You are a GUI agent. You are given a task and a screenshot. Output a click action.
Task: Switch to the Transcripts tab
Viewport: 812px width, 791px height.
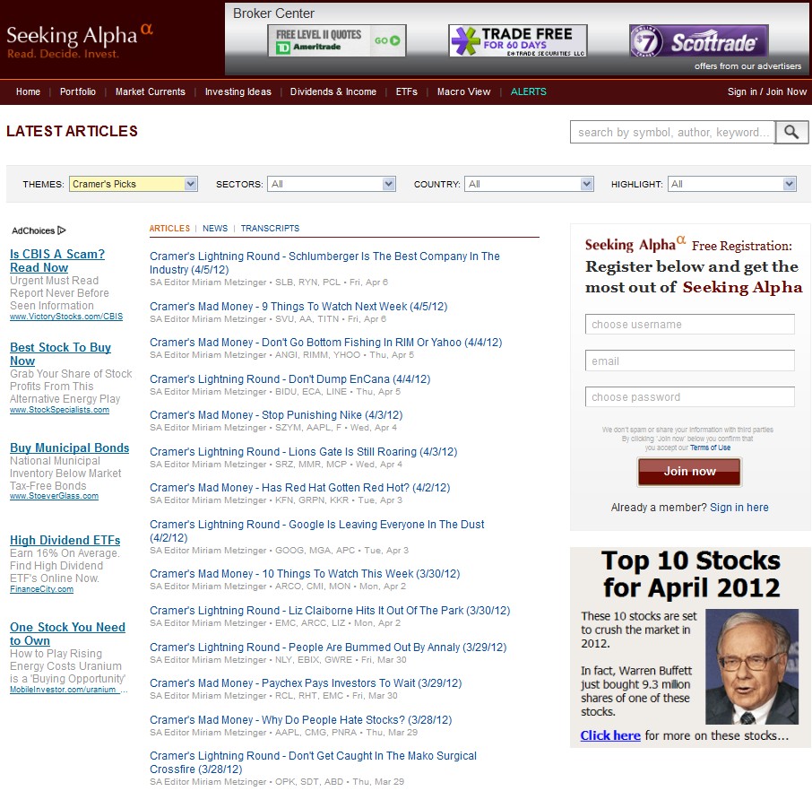point(270,229)
